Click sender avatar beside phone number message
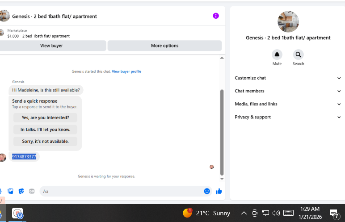Image resolution: width=345 pixels, height=222 pixels. pos(2,158)
